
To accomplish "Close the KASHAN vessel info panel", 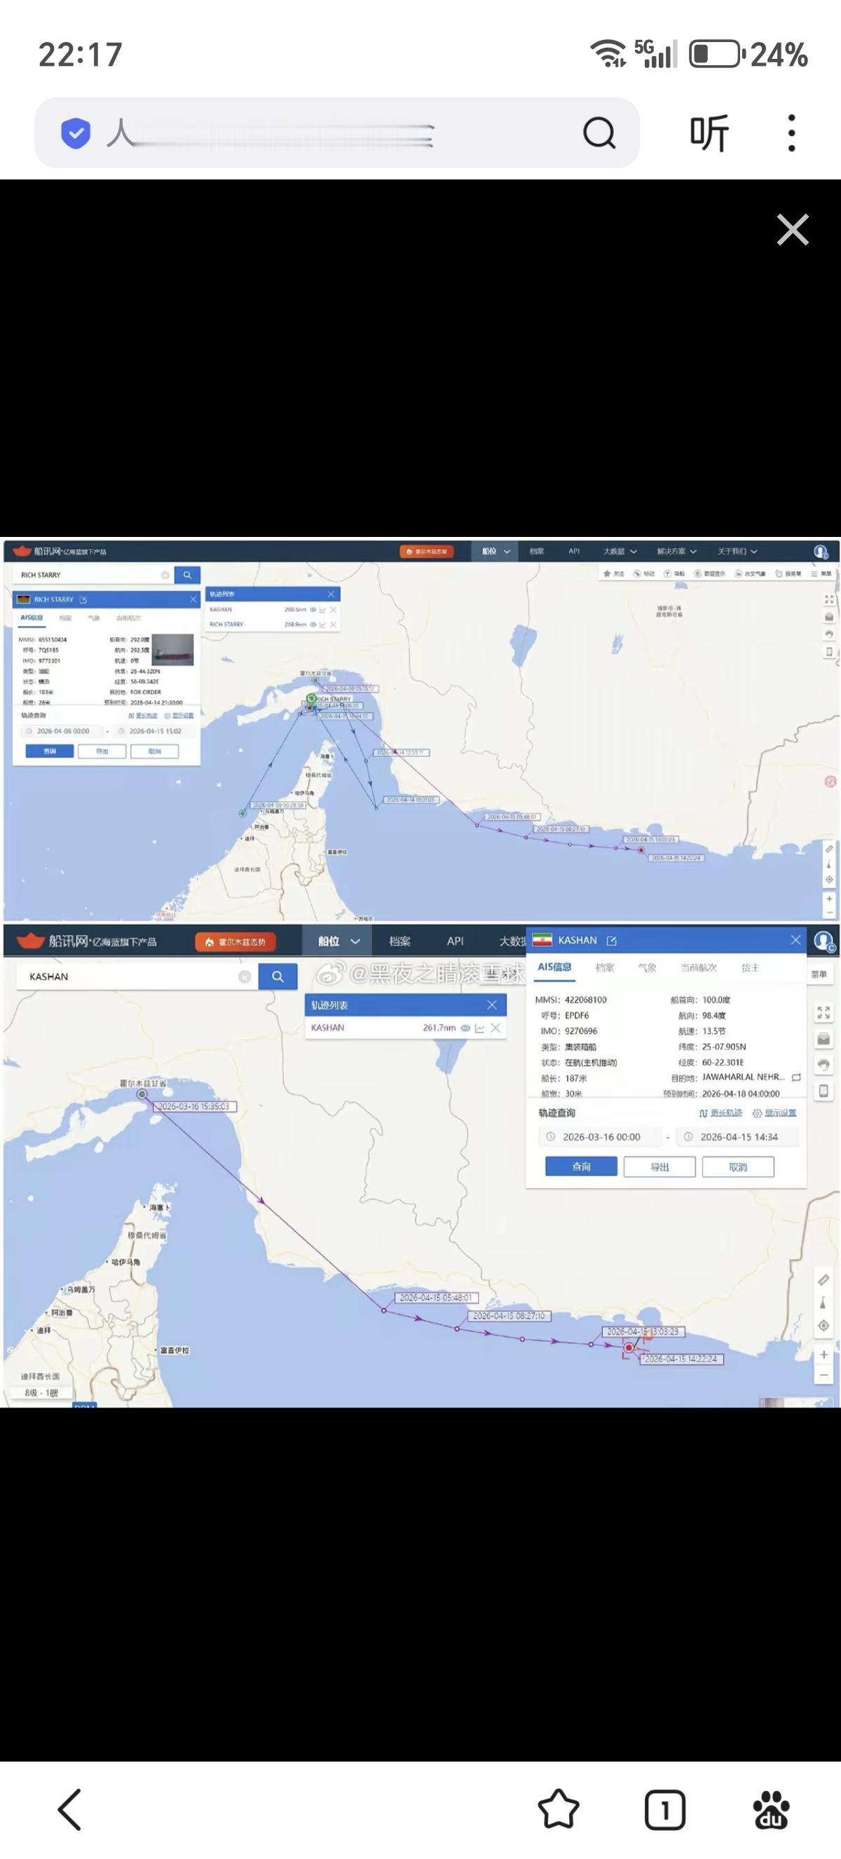I will click(795, 939).
